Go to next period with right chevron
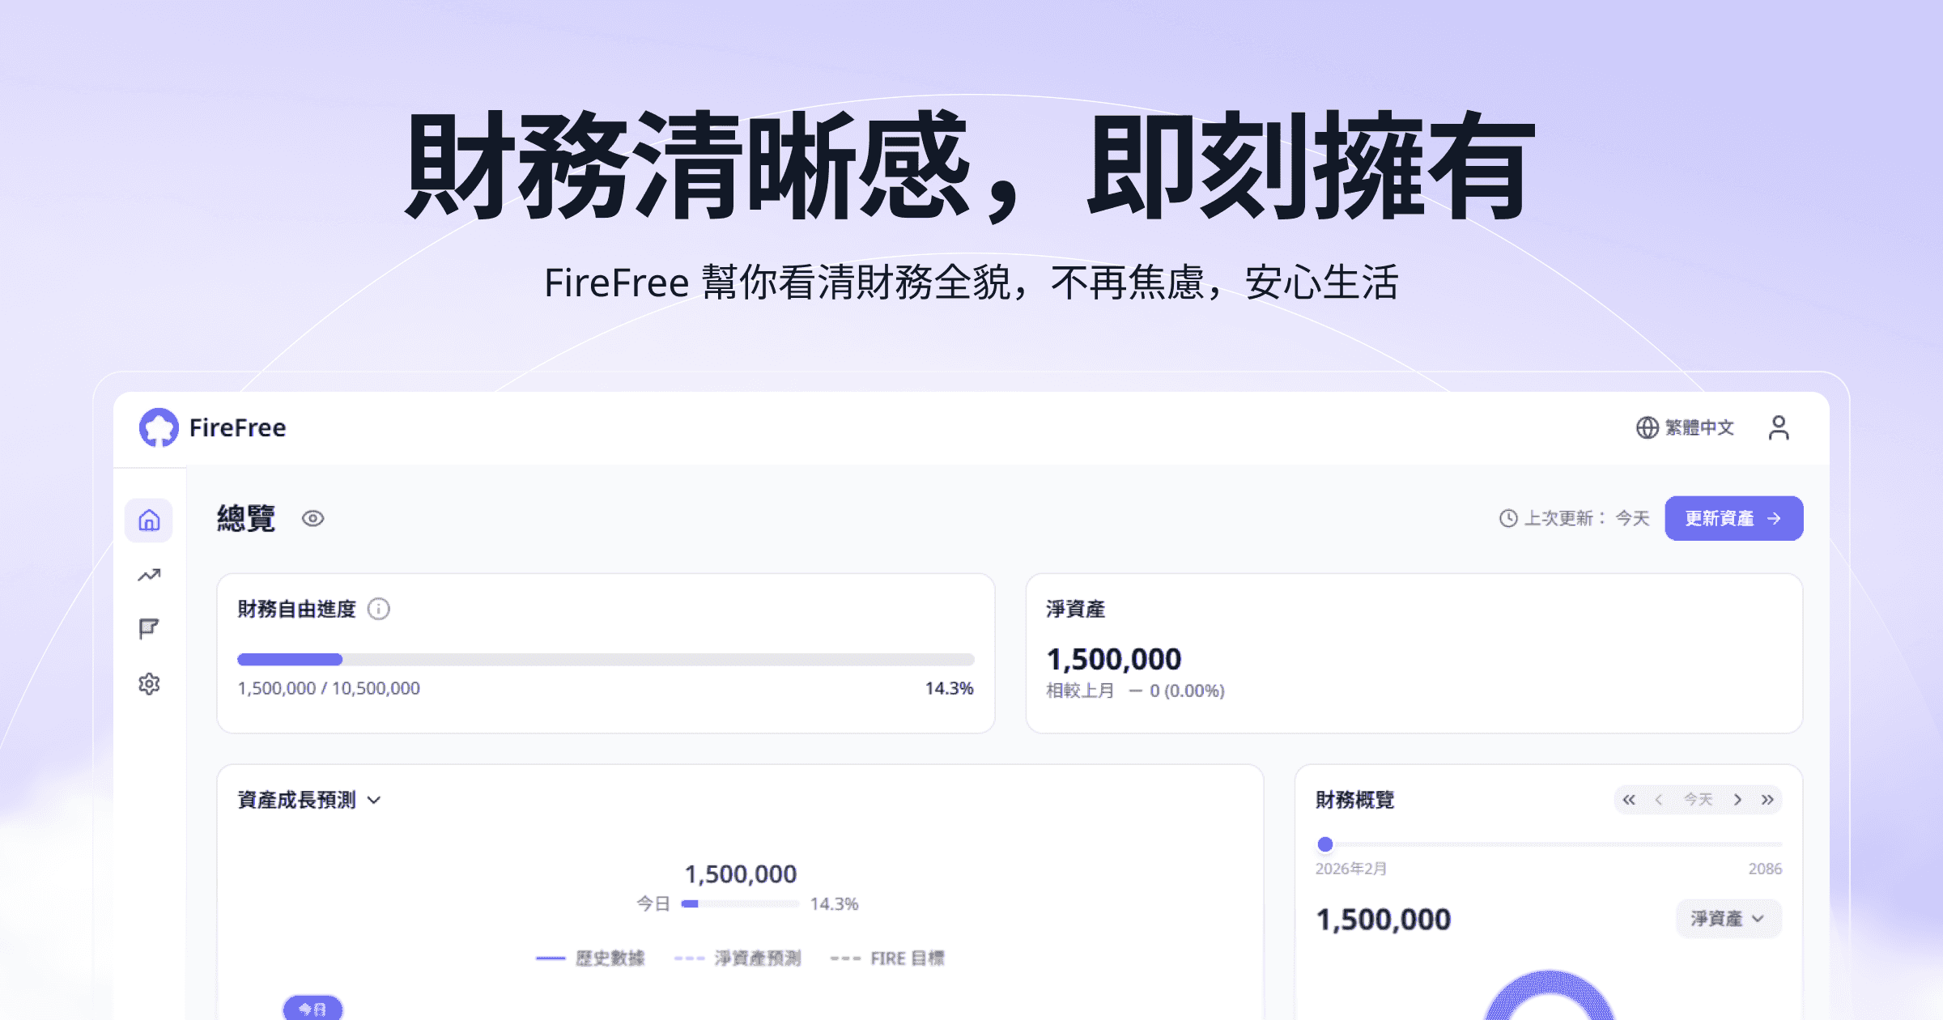 click(x=1737, y=800)
